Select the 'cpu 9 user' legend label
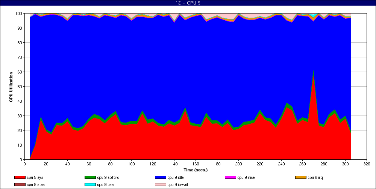The height and width of the screenshot is (189, 376). [106, 185]
